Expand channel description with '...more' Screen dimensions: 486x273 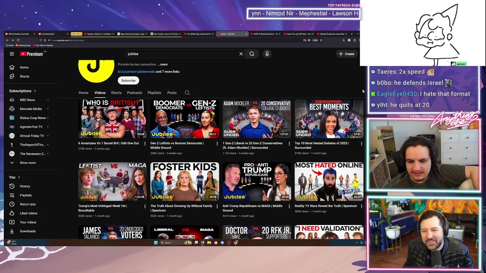[x=163, y=64]
